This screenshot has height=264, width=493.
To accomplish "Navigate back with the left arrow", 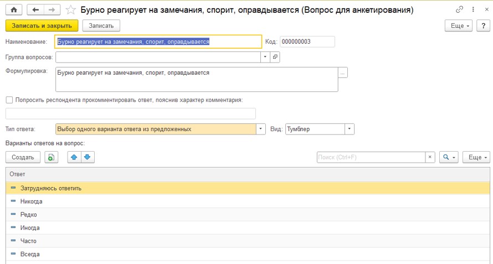I will [x=35, y=10].
